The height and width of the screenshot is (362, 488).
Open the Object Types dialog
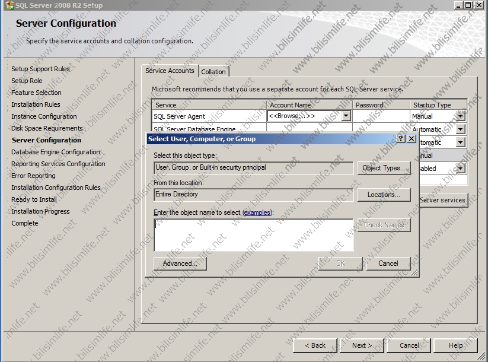pos(384,168)
